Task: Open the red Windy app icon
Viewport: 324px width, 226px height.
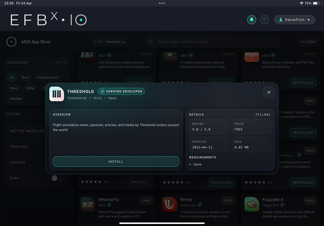Action: 170,204
